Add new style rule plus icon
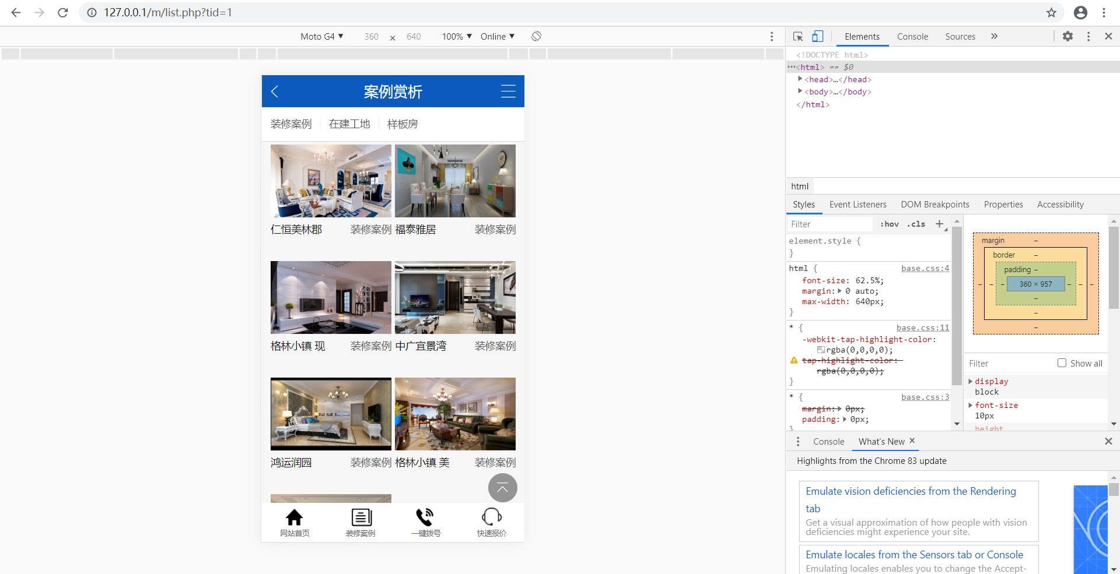The height and width of the screenshot is (574, 1120). 939,224
